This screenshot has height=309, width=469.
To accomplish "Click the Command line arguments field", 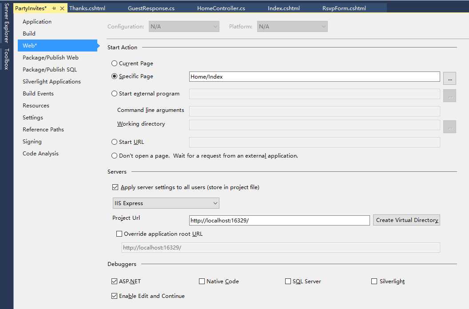I will (314, 111).
